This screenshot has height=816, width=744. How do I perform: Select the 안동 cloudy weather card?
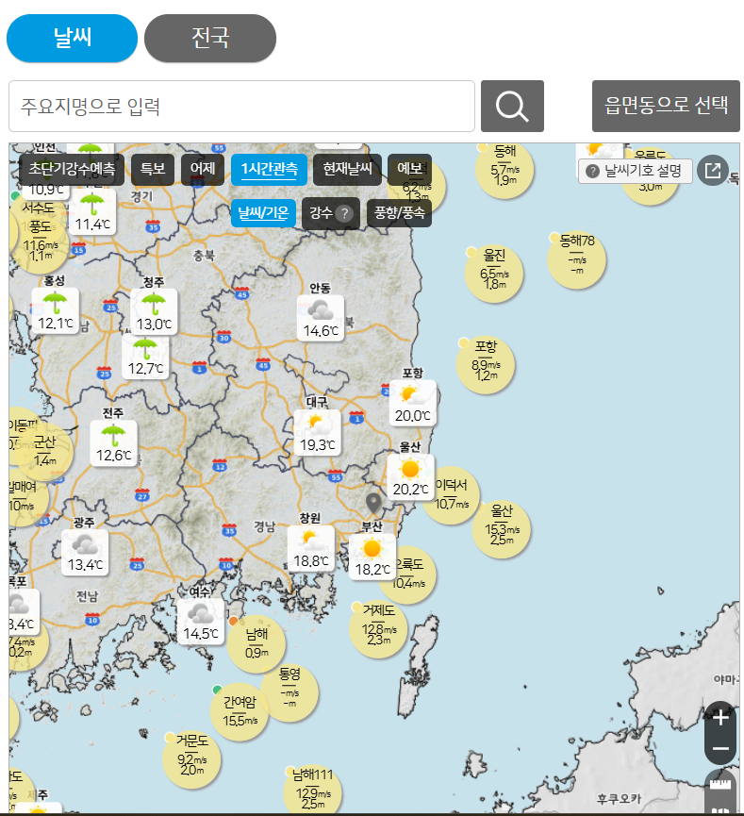(x=320, y=318)
